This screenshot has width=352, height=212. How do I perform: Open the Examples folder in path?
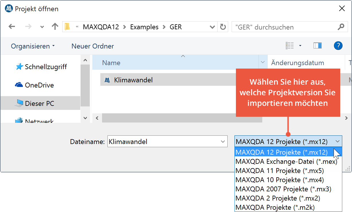coord(144,27)
